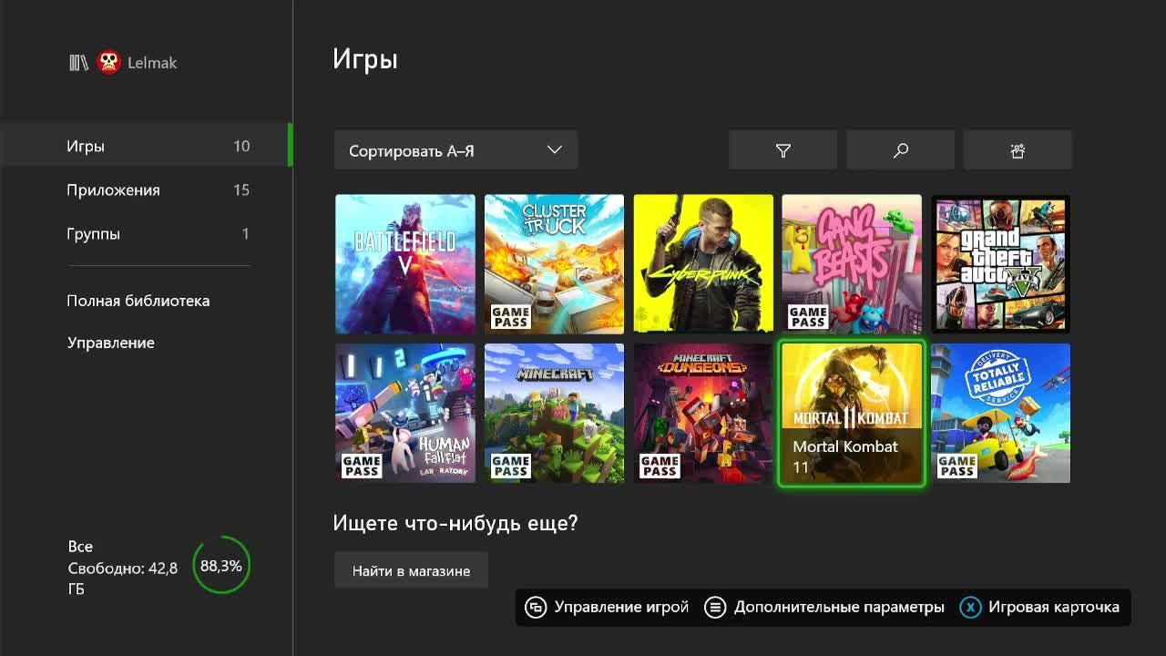Open the Grand Theft Auto V tile
Viewport: 1166px width, 656px height.
coord(1001,264)
